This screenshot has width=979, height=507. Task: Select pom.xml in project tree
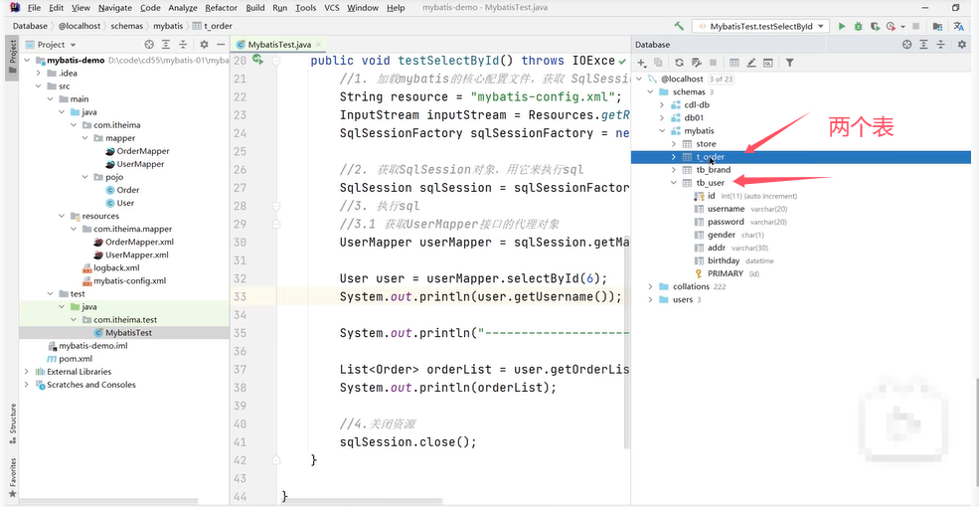click(76, 359)
